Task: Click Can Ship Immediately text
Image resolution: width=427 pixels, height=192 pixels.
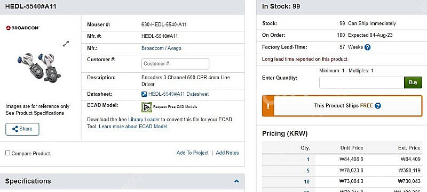Action: click(x=372, y=23)
